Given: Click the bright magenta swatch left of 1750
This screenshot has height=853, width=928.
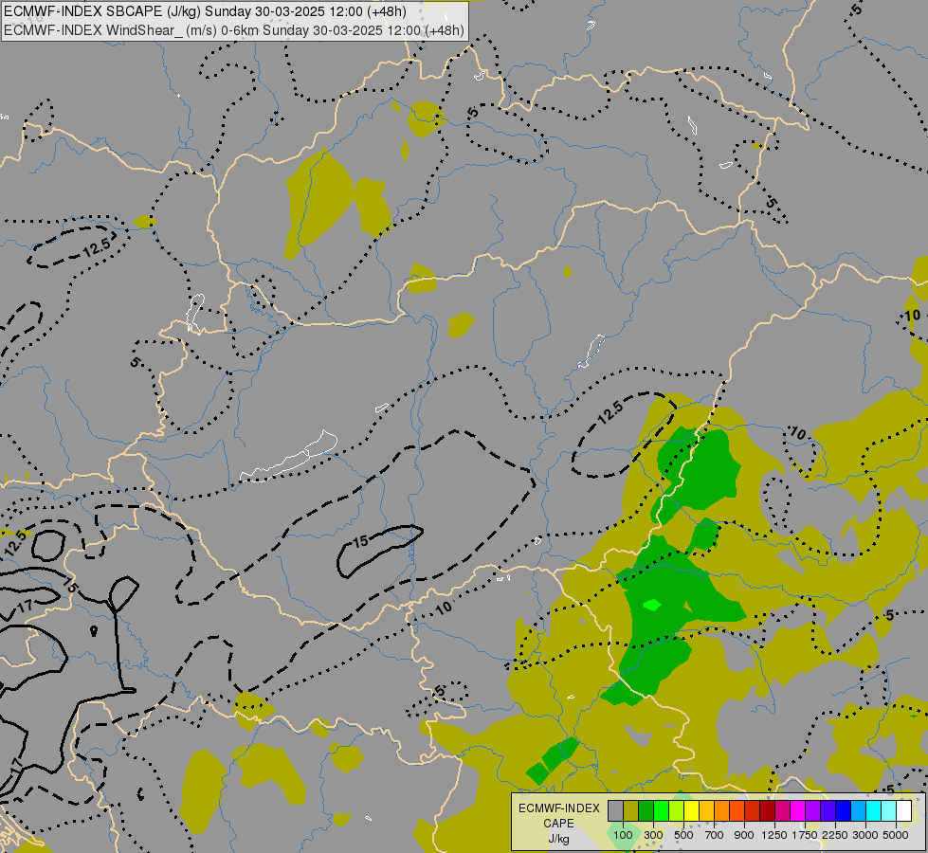Looking at the screenshot, I should [x=798, y=811].
